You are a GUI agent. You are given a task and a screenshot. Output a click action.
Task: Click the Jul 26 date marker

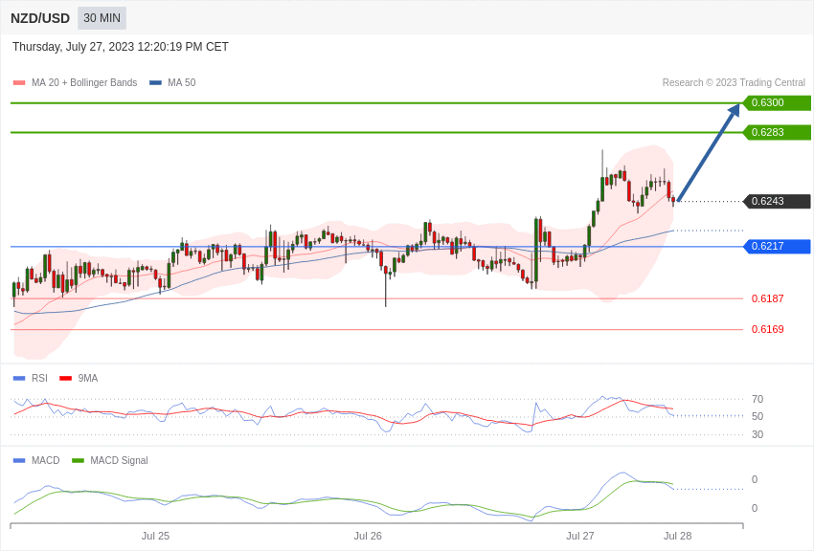[x=368, y=536]
